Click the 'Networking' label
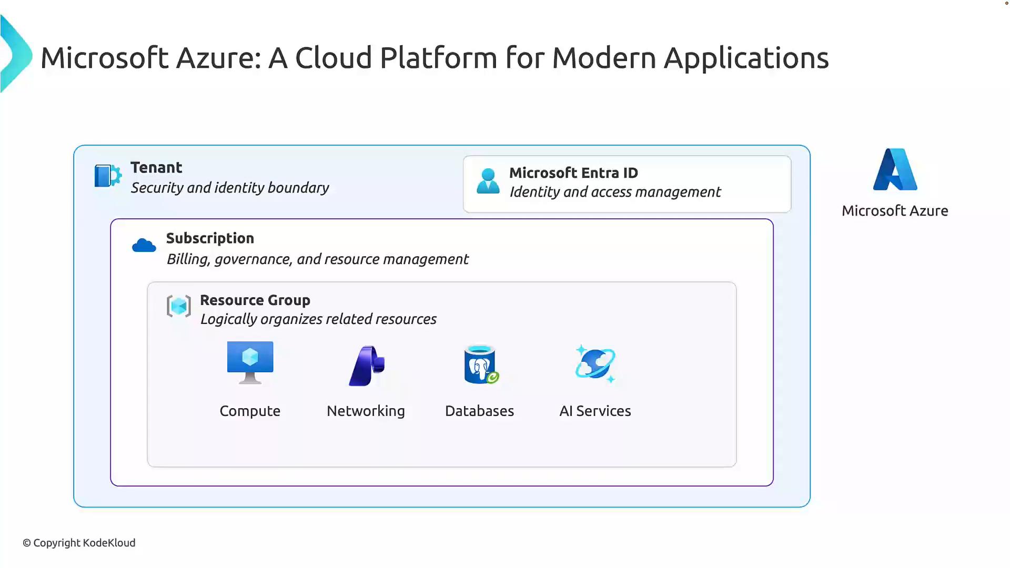The image size is (1010, 568). tap(366, 411)
